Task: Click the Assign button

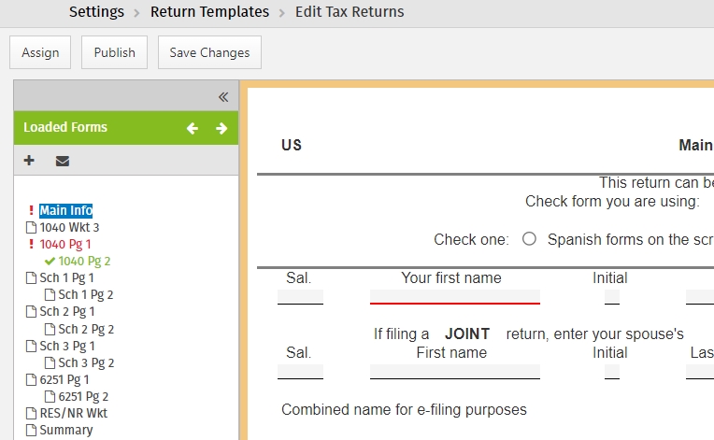Action: [40, 52]
